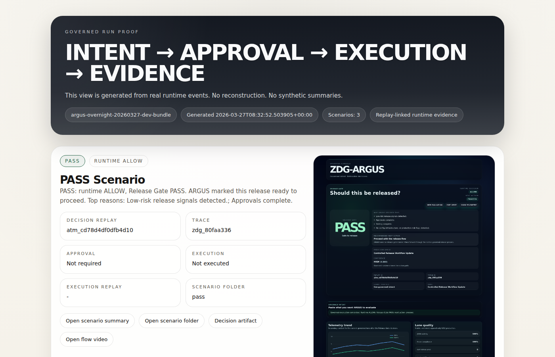Open the scenario summary link

tap(97, 321)
